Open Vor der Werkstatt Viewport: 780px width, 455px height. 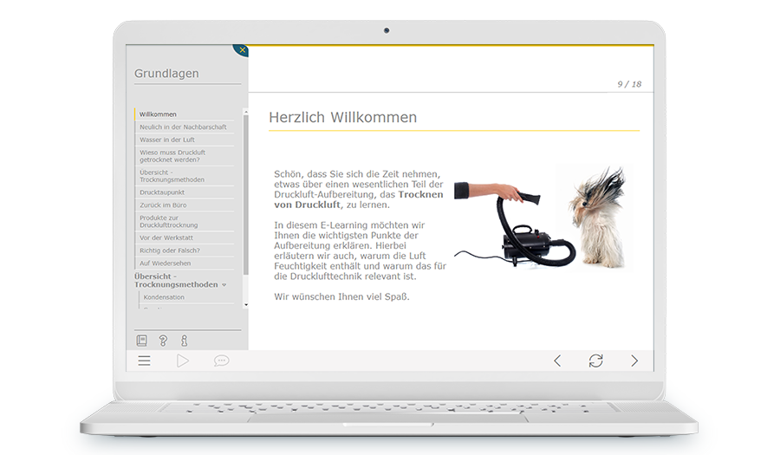pyautogui.click(x=185, y=237)
